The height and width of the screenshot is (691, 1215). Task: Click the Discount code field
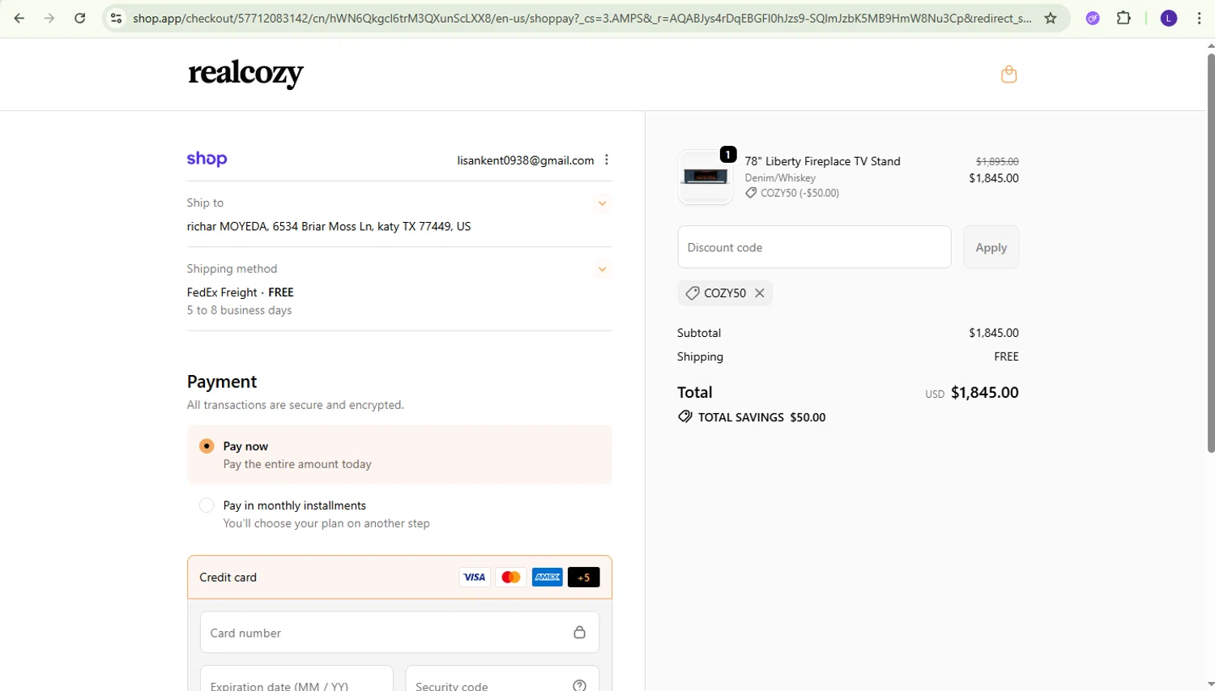point(814,247)
